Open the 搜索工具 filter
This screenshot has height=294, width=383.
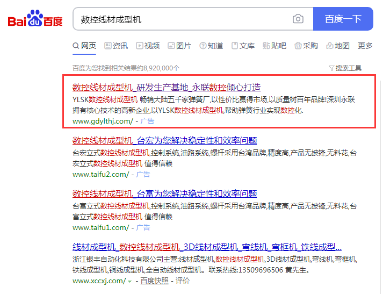(x=345, y=68)
